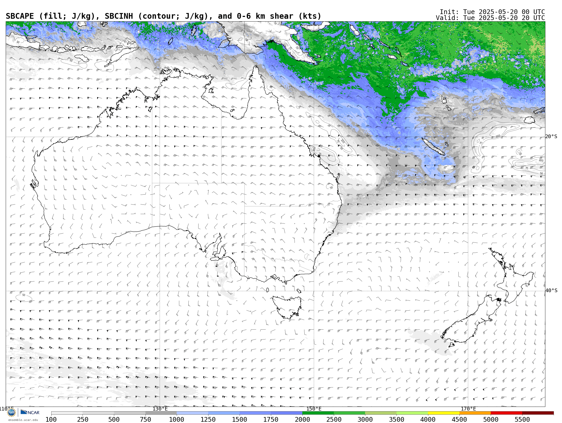Image resolution: width=562 pixels, height=423 pixels.
Task: Click the 250 colorbar tick label
Action: [x=83, y=419]
